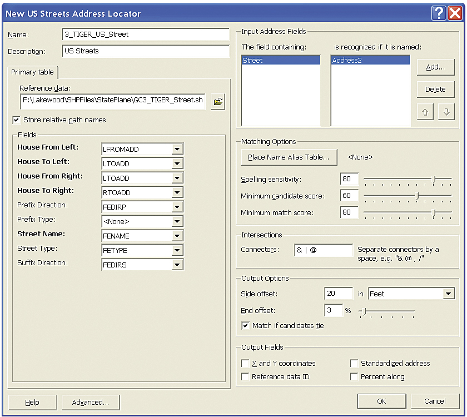Open the Suffix Direction dropdown

pos(177,265)
